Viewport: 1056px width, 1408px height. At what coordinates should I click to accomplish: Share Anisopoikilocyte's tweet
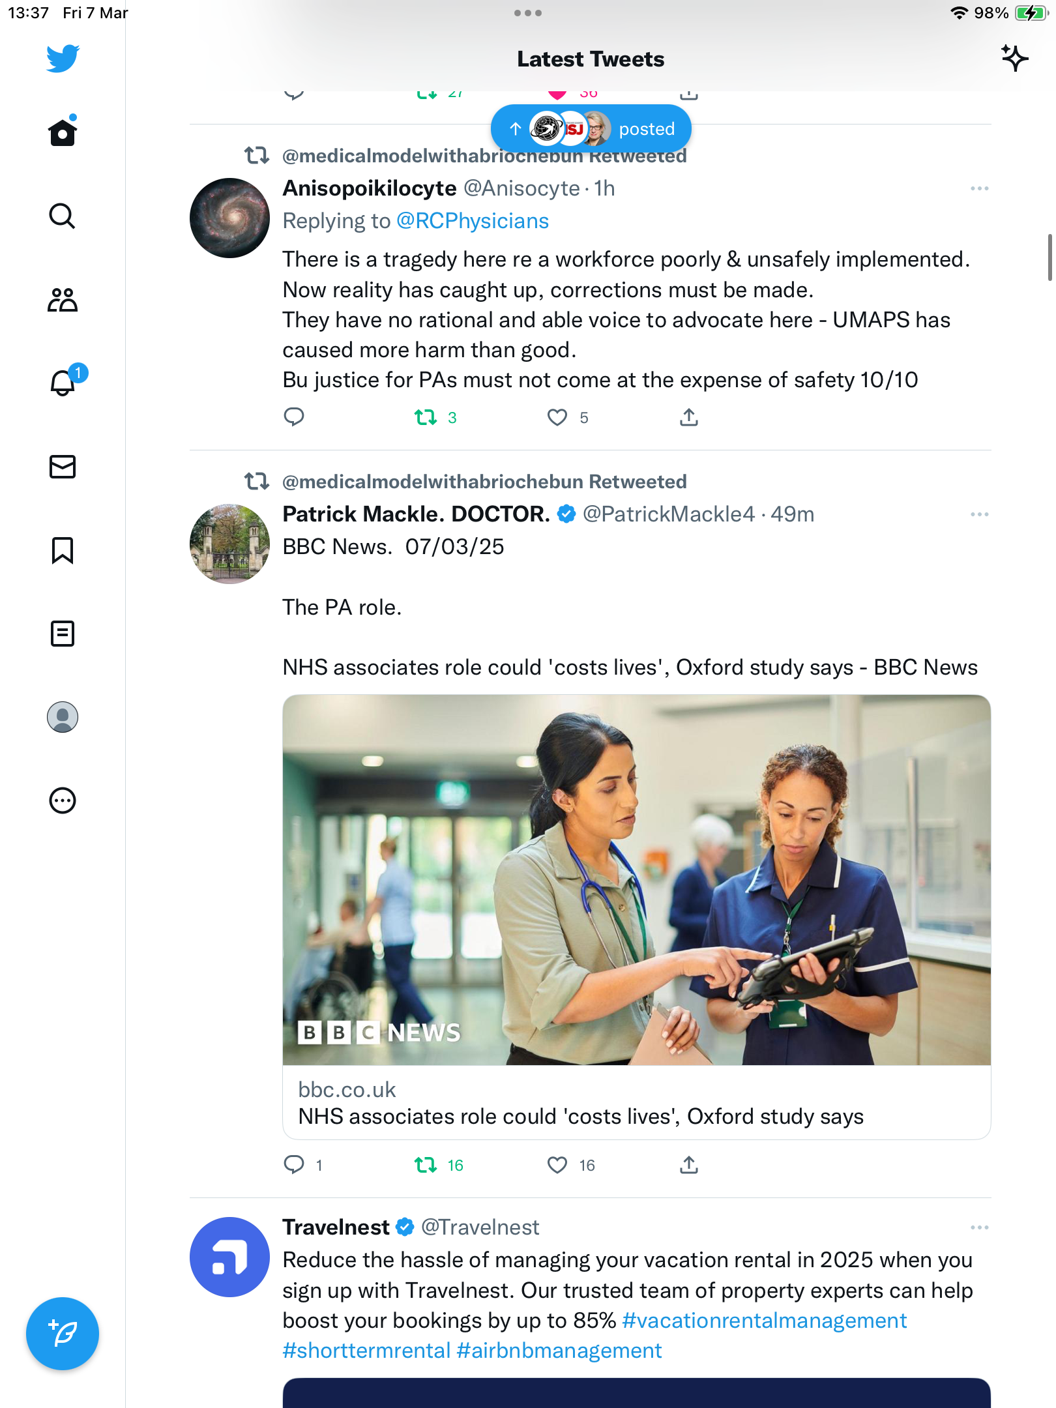[x=689, y=417]
